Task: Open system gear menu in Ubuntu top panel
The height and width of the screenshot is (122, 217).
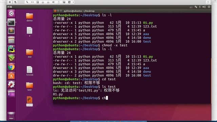Action: coord(209,7)
